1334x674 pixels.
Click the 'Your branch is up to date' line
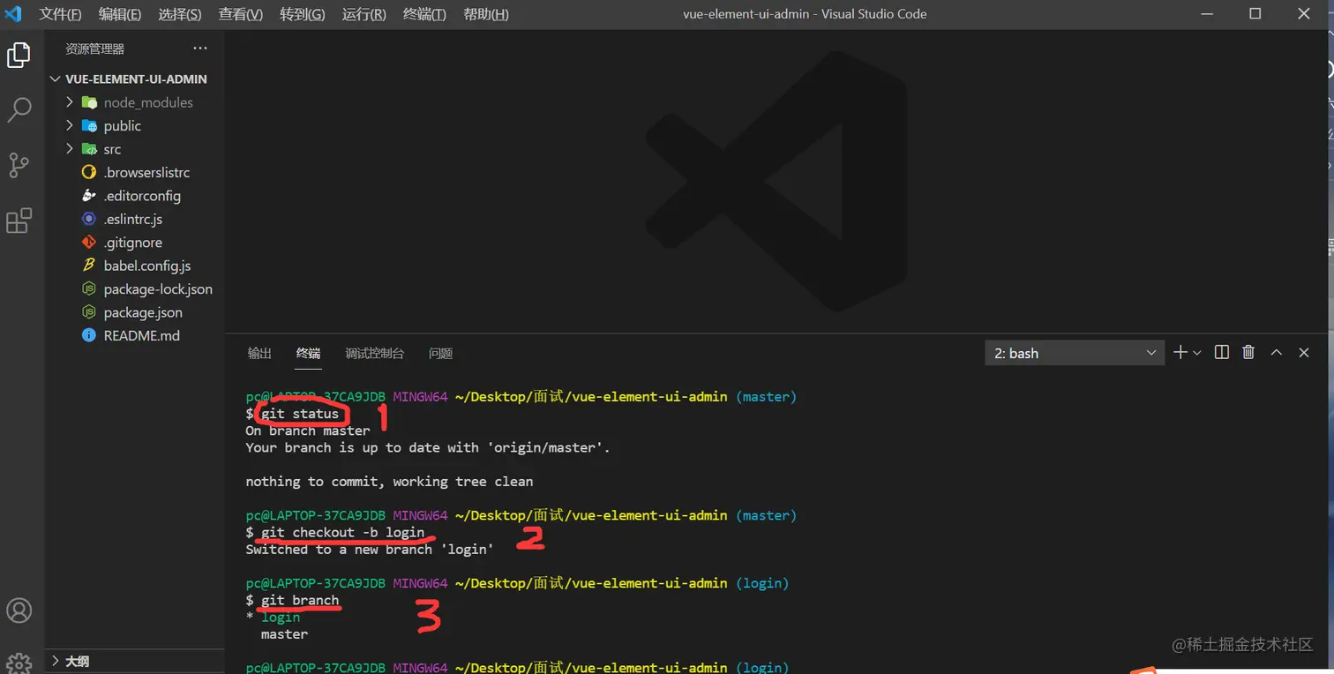(x=428, y=447)
